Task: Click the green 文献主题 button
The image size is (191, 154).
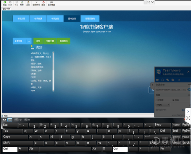Action: [x=50, y=41]
